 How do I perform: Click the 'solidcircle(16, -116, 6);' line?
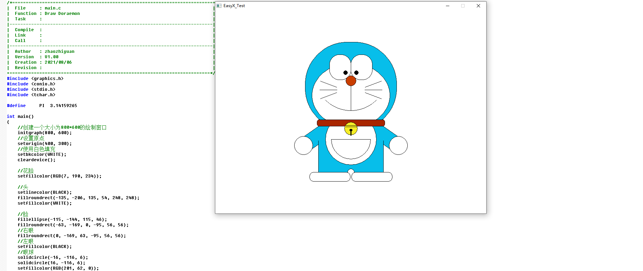click(51, 263)
